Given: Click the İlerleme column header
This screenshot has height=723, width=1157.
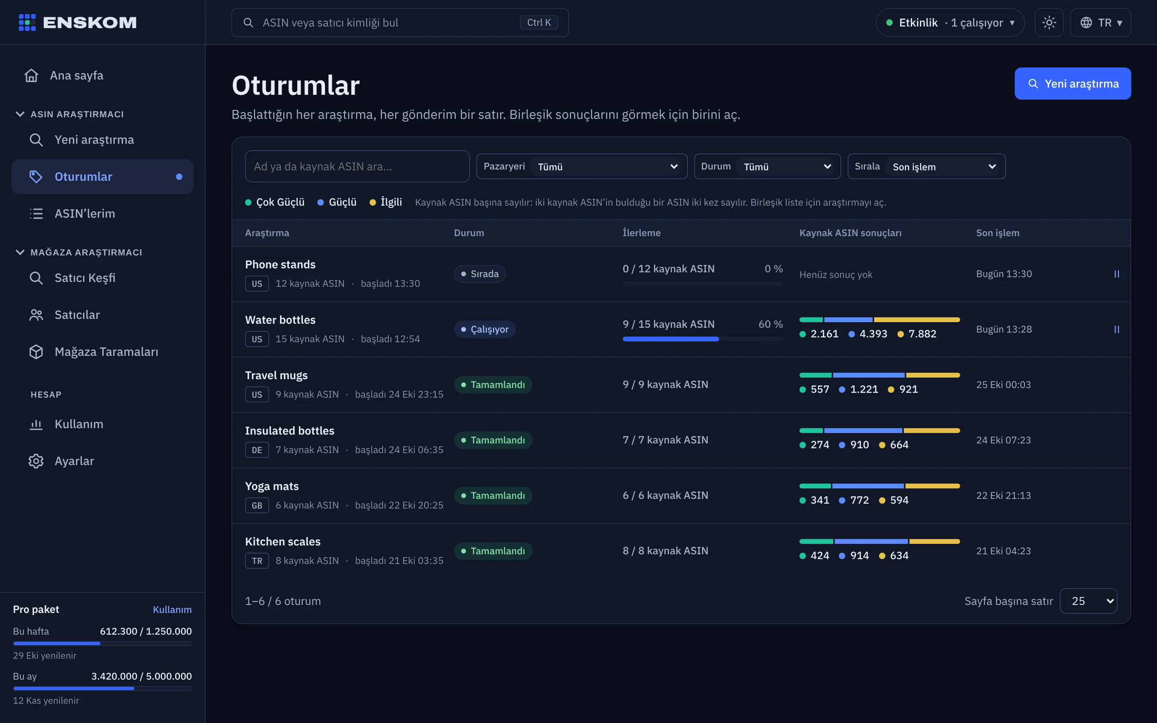Looking at the screenshot, I should pos(642,233).
